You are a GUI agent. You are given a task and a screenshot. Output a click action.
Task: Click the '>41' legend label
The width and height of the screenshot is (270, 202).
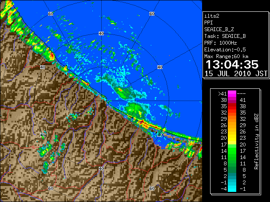pyautogui.click(x=222, y=94)
